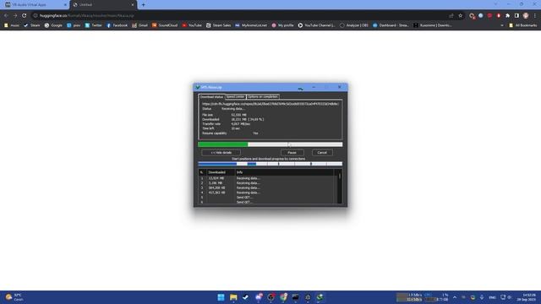Switch to Options on completion tab
This screenshot has width=541, height=304.
coord(263,96)
